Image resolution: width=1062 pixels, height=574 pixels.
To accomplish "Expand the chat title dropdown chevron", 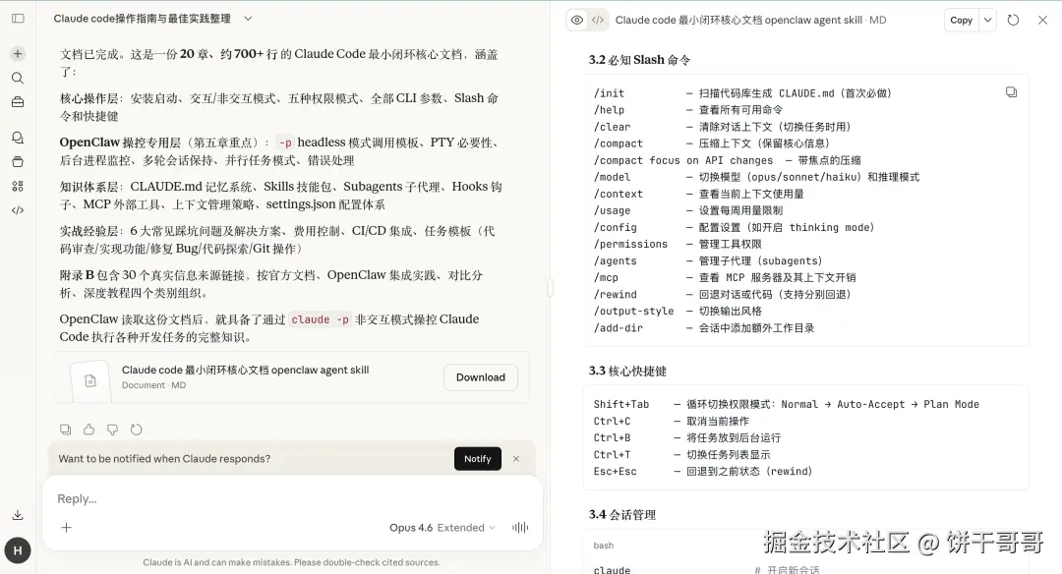I will click(248, 19).
